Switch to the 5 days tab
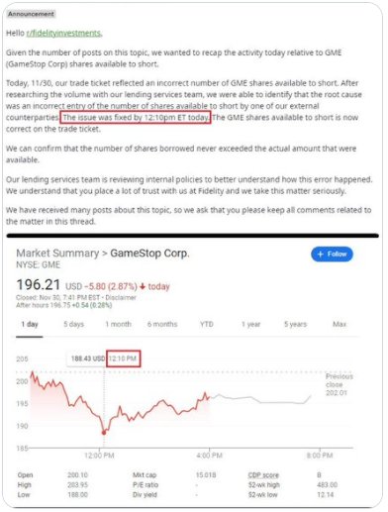This screenshot has width=388, height=512. (73, 324)
